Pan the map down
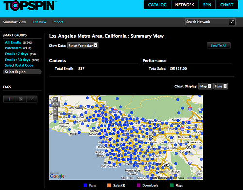243x190 pixels. (55, 109)
